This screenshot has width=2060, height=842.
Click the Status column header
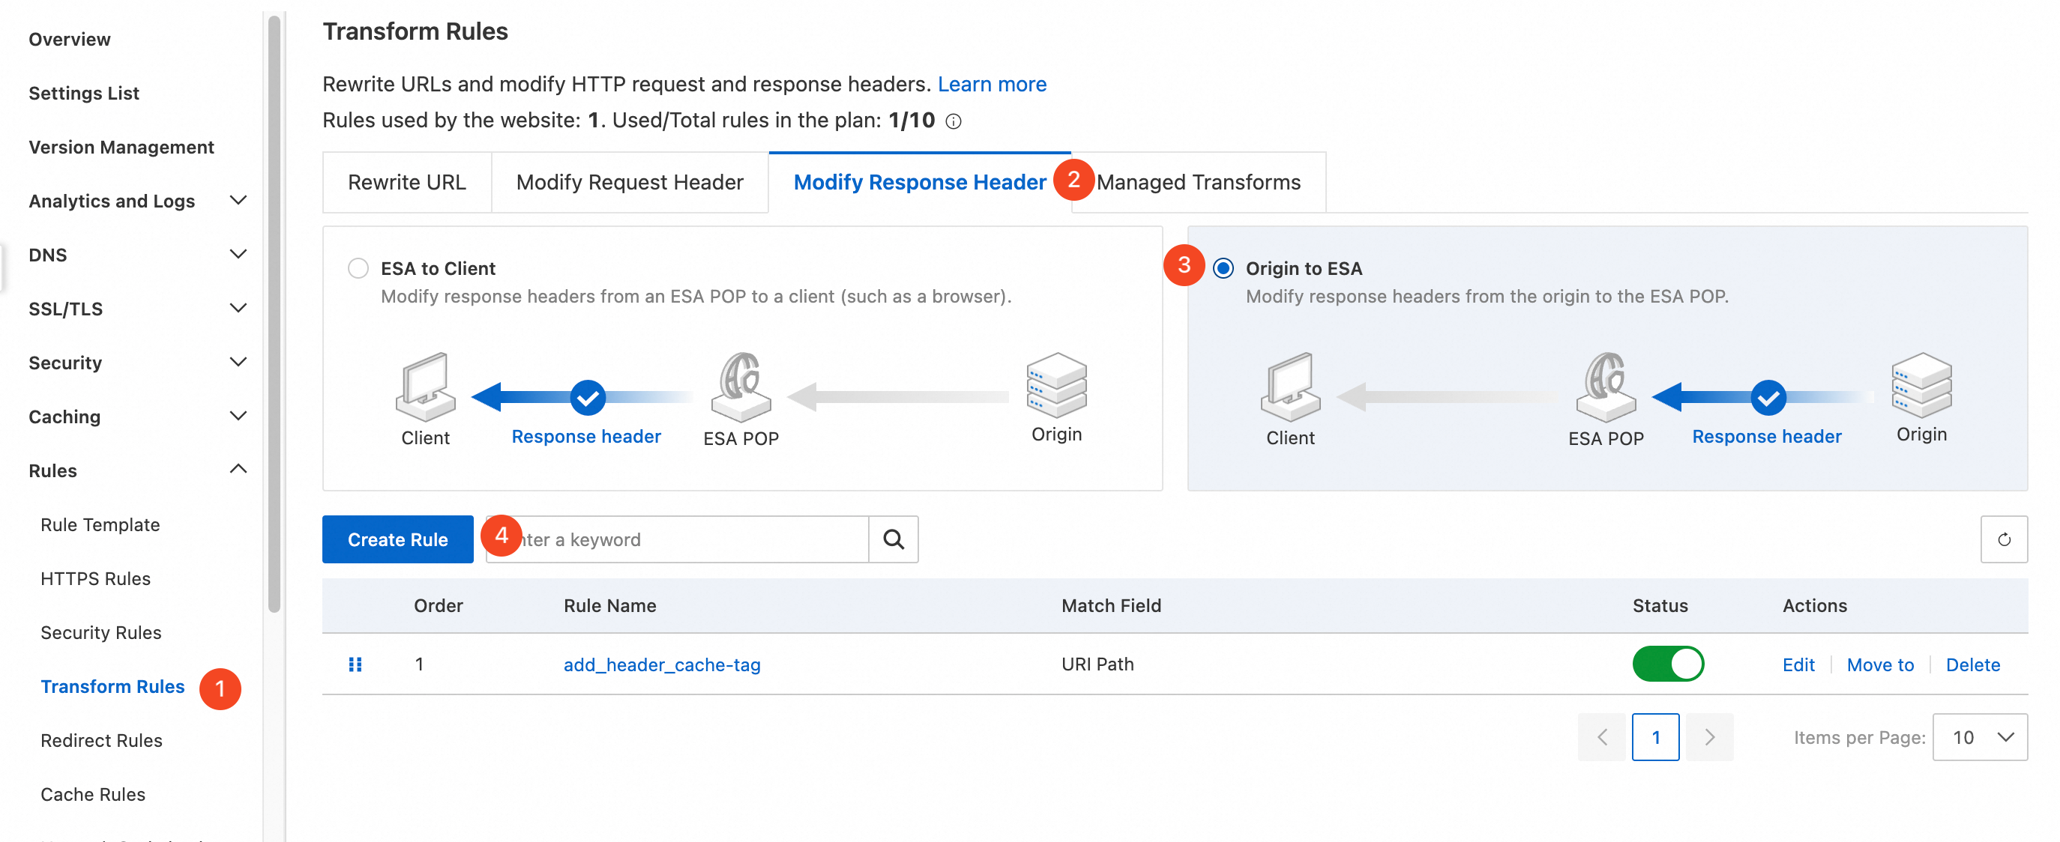[x=1660, y=605]
